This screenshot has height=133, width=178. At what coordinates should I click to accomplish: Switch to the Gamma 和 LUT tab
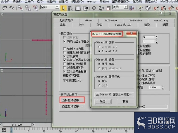tap(123, 25)
